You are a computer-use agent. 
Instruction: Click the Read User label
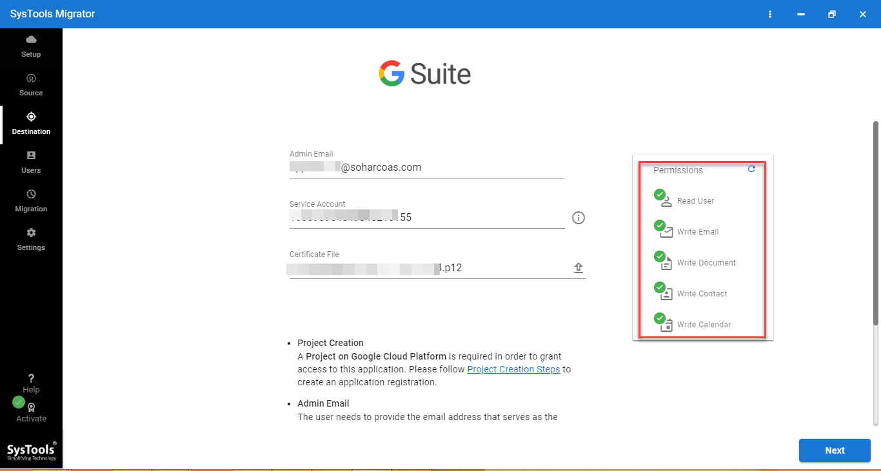coord(696,201)
